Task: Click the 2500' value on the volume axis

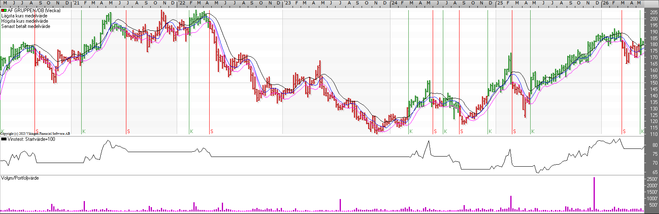Action: [652, 179]
